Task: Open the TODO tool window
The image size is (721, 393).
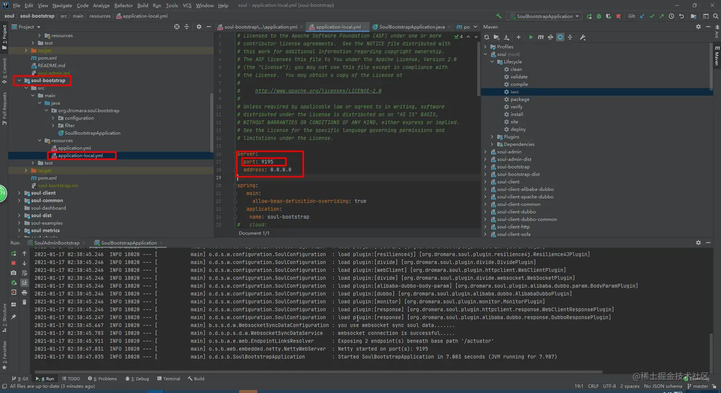Action: (71, 379)
